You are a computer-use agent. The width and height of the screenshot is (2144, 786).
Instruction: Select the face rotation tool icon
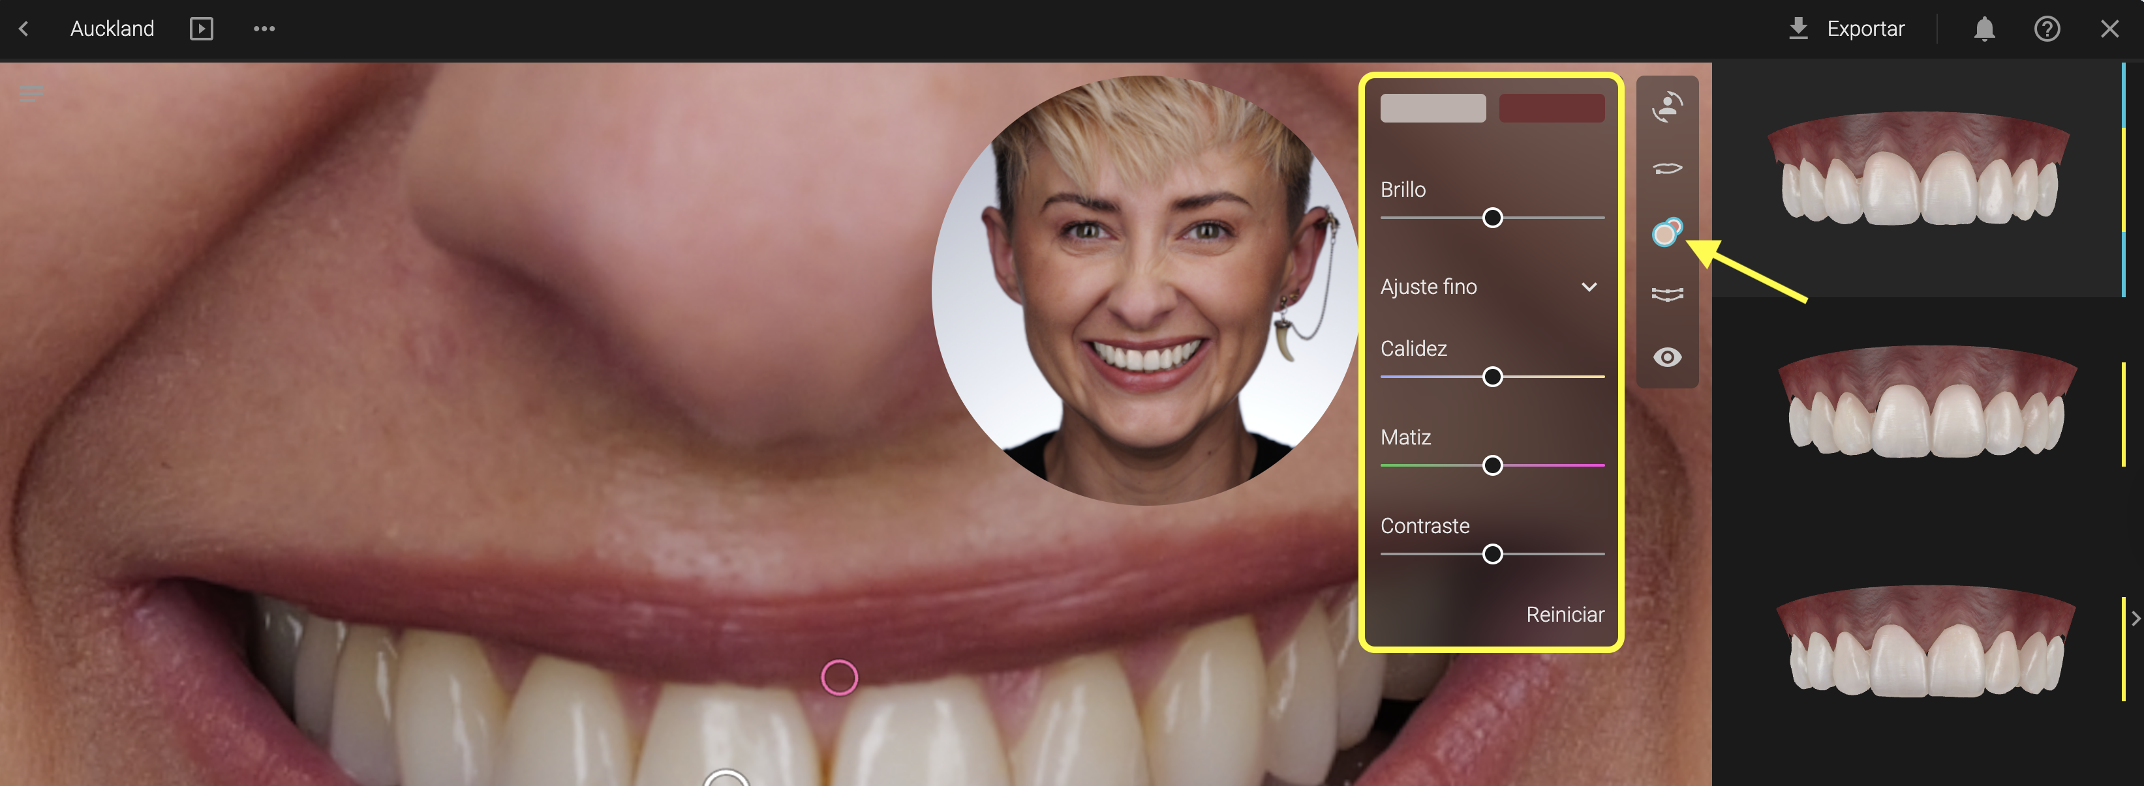click(x=1667, y=108)
